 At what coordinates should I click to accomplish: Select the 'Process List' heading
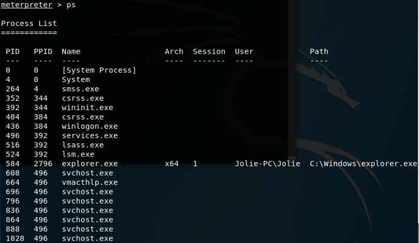pyautogui.click(x=29, y=24)
